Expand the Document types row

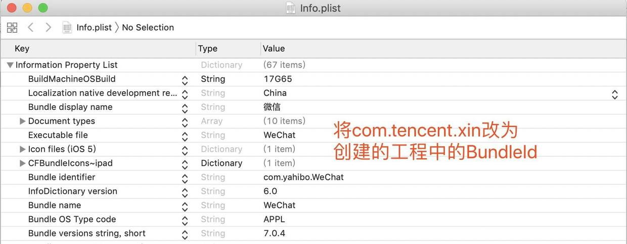22,121
